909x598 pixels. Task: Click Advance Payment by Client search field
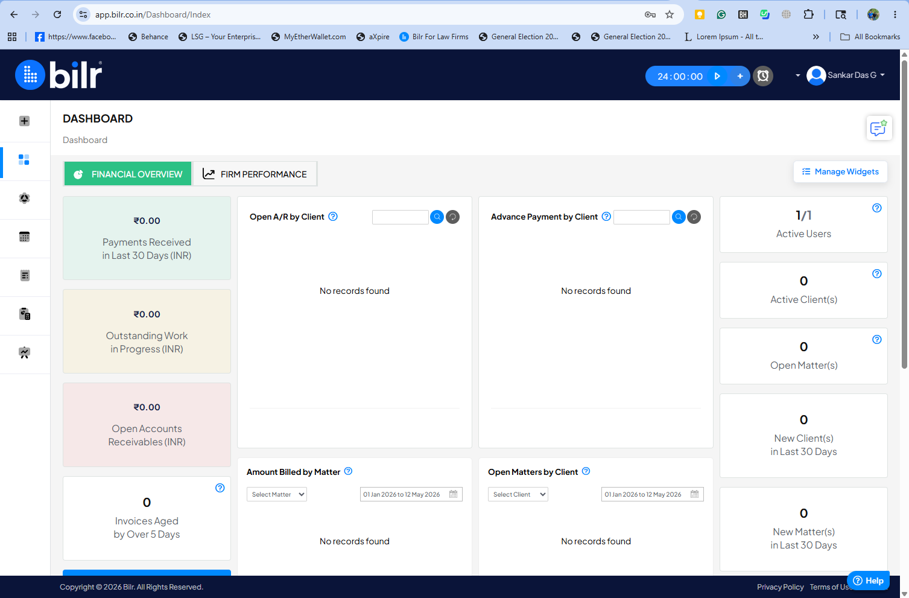tap(642, 217)
